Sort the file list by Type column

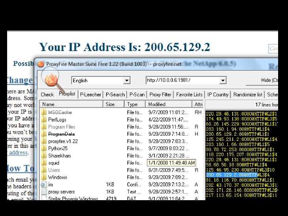pos(135,104)
